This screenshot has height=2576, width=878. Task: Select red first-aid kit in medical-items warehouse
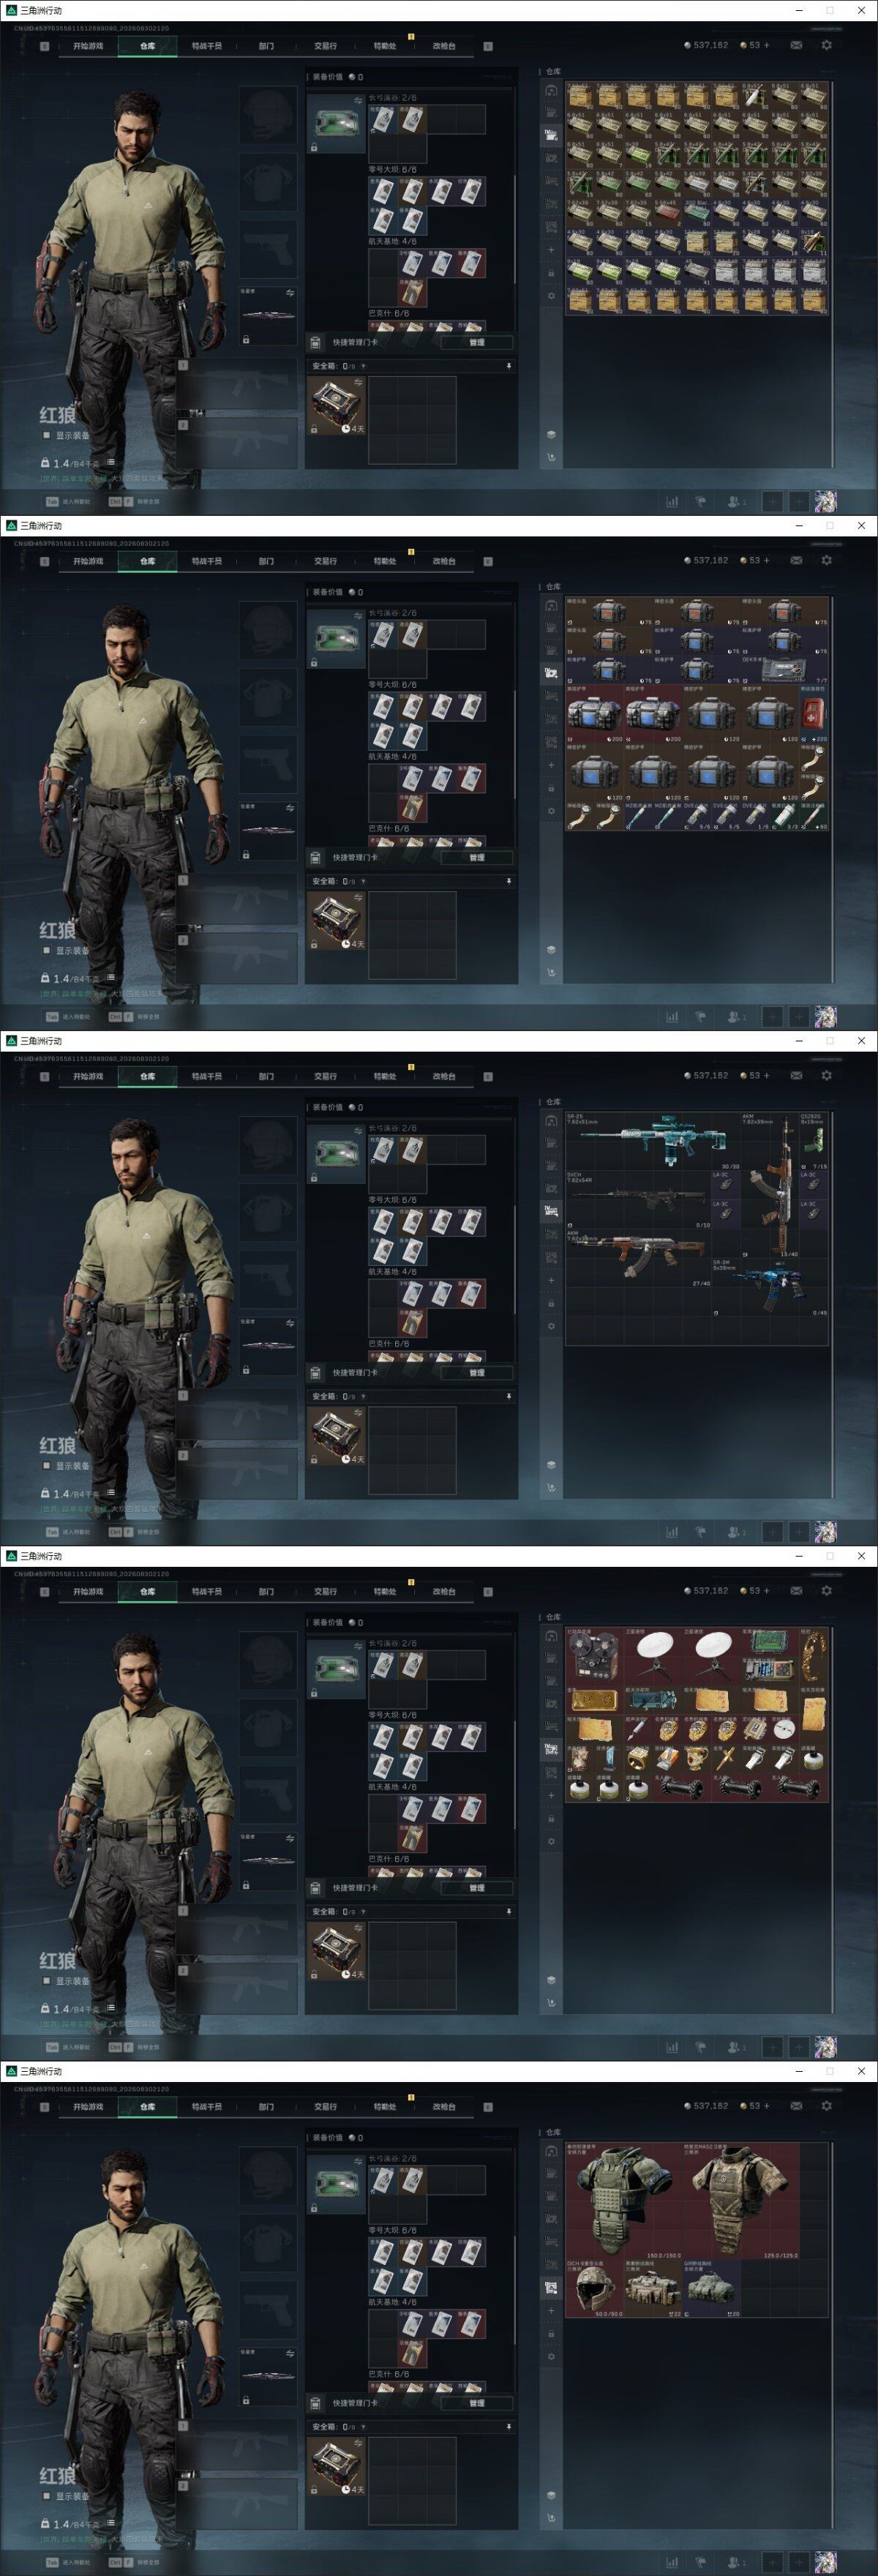pos(814,714)
